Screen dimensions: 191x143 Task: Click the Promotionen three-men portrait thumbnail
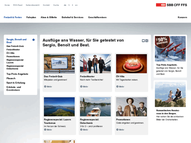tap(131, 107)
